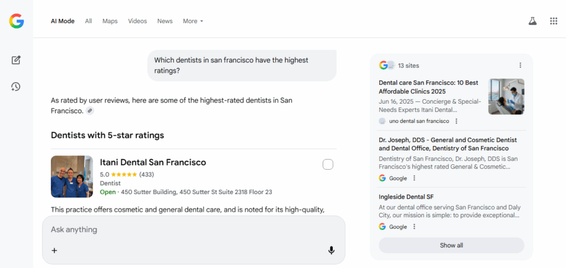Viewport: 566px width, 268px height.
Task: Open options menu for Dr. Joseph source
Action: click(414, 178)
